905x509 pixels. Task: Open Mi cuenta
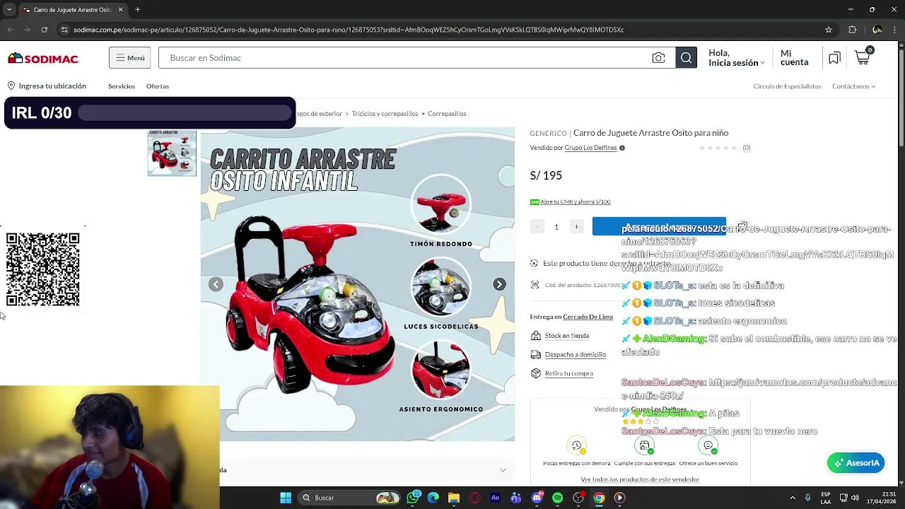(794, 58)
